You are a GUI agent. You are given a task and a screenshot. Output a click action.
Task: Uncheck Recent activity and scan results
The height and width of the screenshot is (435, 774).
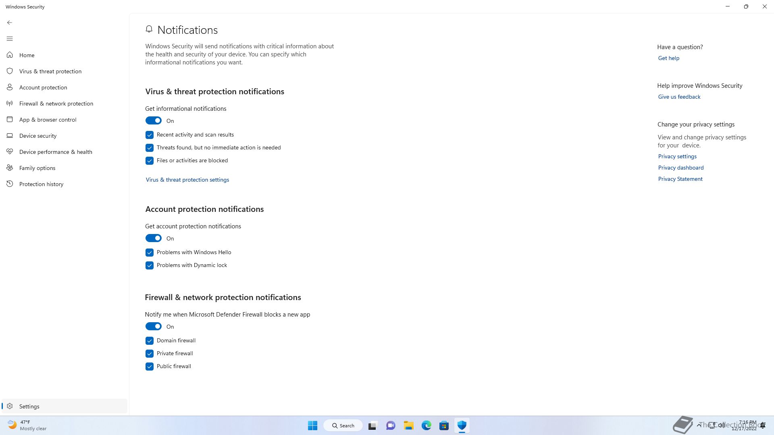(x=150, y=135)
